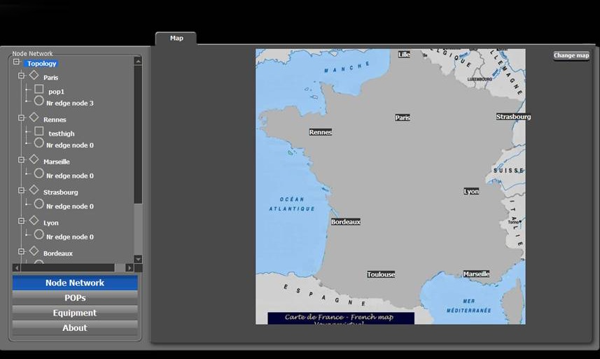This screenshot has width=600, height=359.
Task: Click the diamond icon next to Marseille
Action: tap(34, 159)
